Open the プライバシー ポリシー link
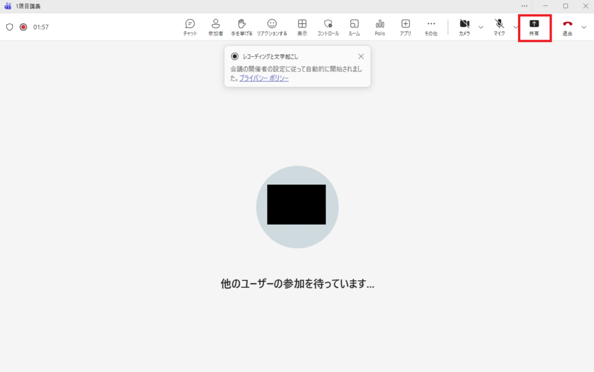594x372 pixels. click(x=264, y=78)
